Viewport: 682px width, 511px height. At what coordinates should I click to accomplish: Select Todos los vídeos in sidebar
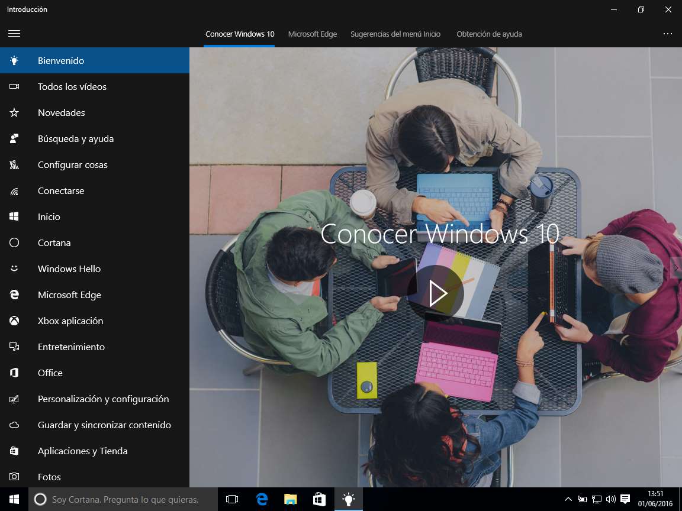pos(94,86)
